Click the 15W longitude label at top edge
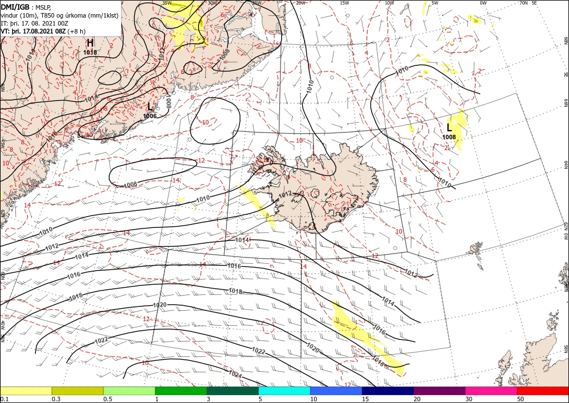Viewport: 569px width, 403px height. click(x=344, y=3)
